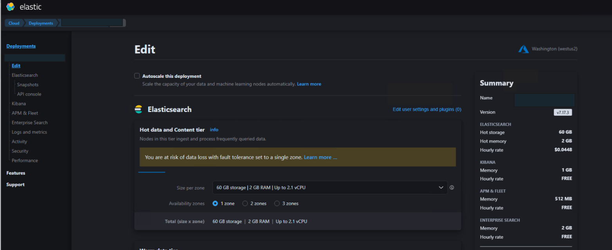This screenshot has height=250, width=612.
Task: Click the Deployments breadcrumb
Action: tap(41, 23)
